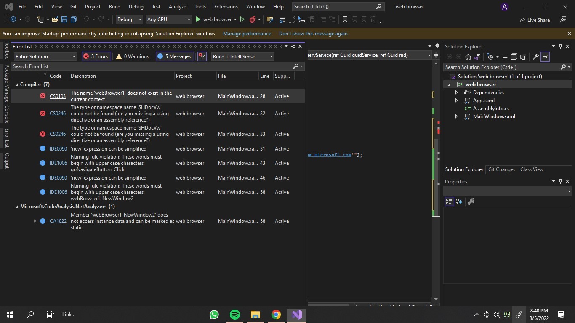Open the File menu
The width and height of the screenshot is (575, 323).
[22, 7]
